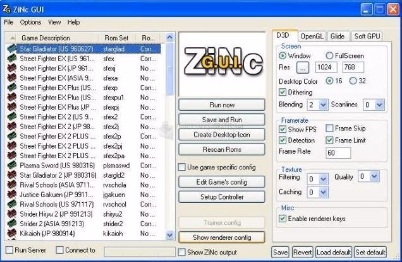Click the green chip icon for sfex2p row

(x=12, y=136)
